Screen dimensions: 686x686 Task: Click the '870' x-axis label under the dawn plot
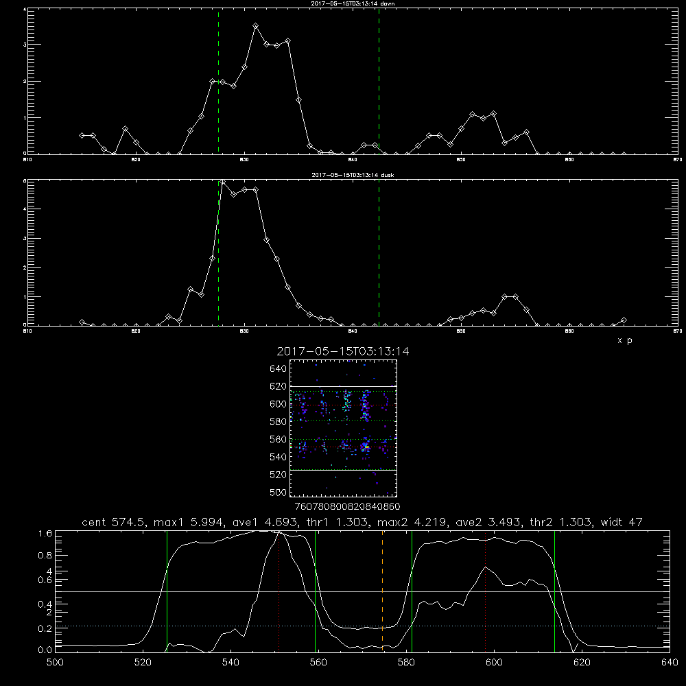[678, 160]
